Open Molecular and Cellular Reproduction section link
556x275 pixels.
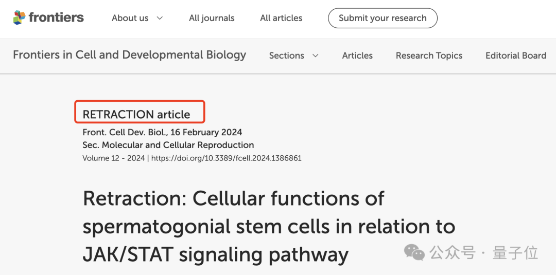178,145
